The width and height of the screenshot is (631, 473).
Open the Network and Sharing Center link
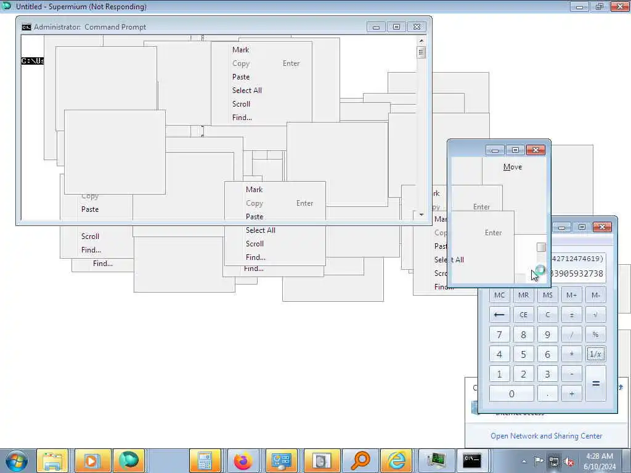546,436
